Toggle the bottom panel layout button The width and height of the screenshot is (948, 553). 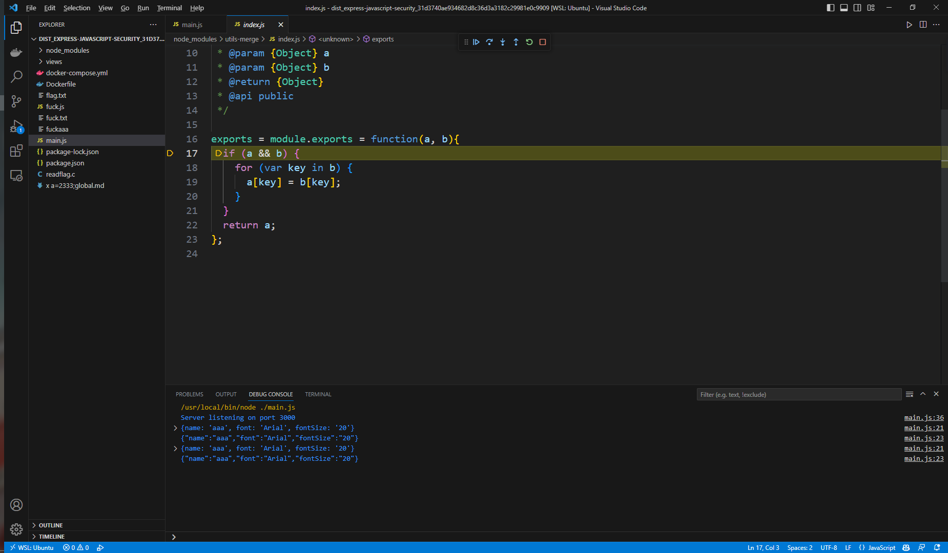[844, 8]
